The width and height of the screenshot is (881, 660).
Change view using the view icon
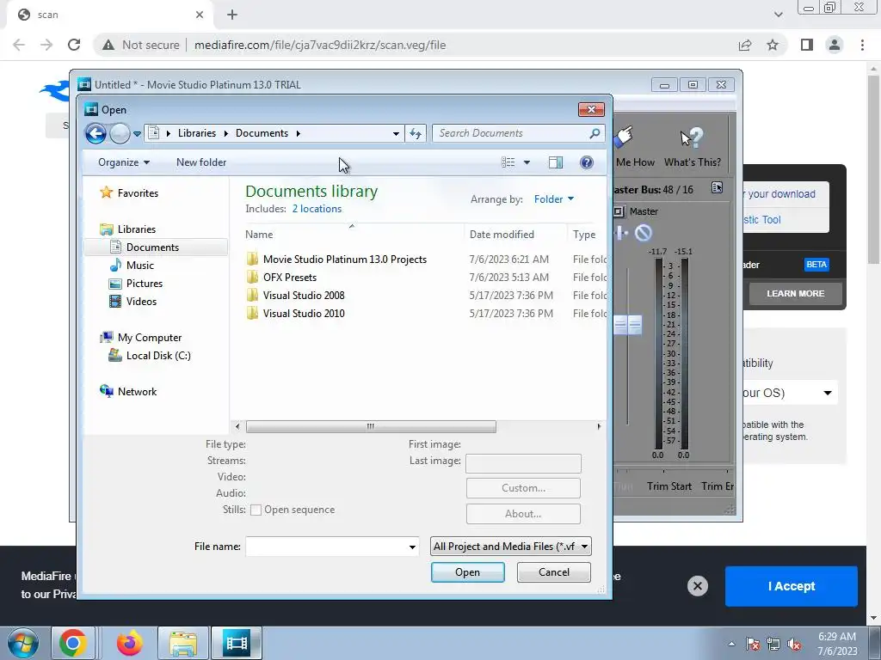point(508,162)
